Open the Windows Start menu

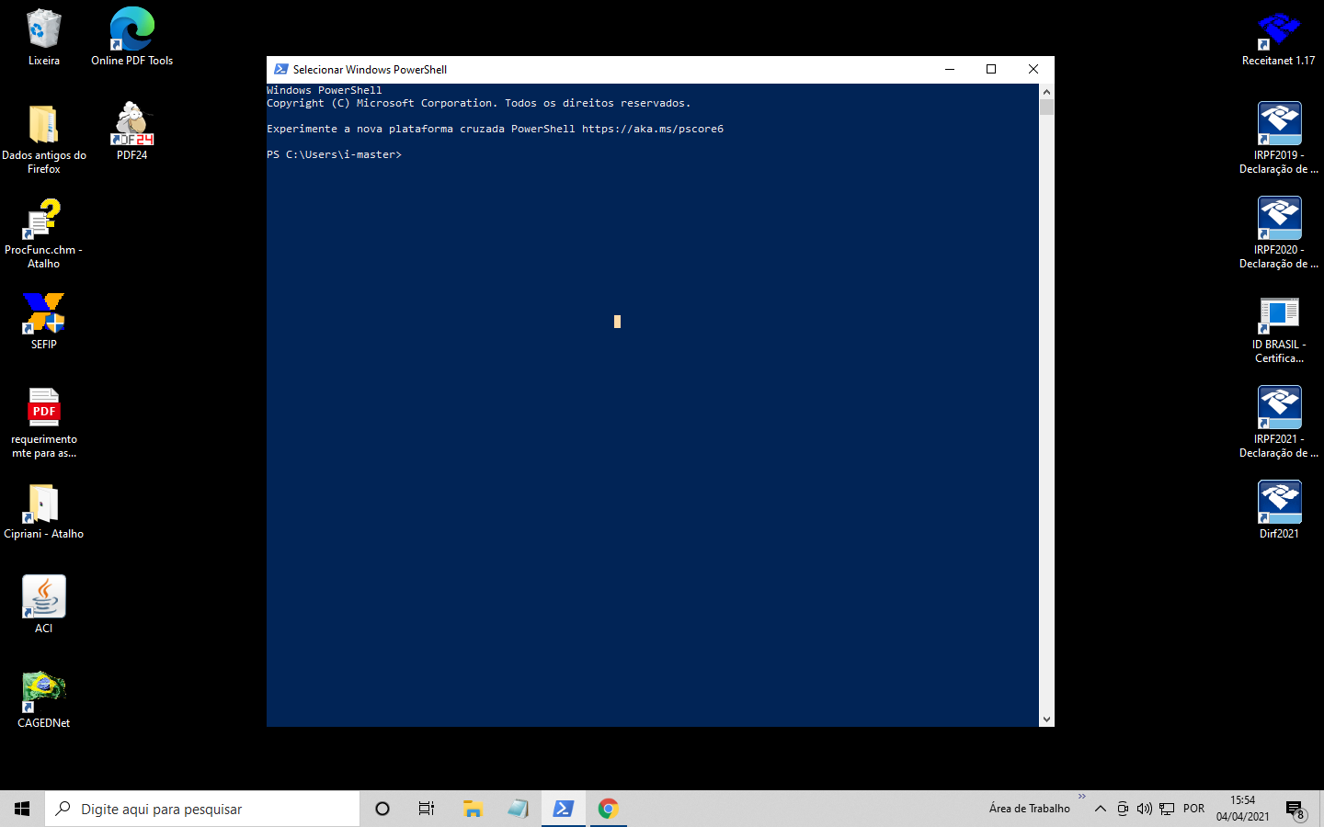22,809
